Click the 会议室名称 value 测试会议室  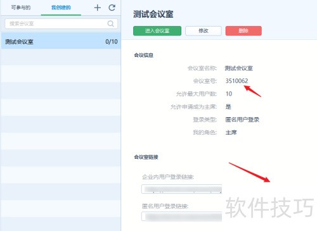click(238, 68)
